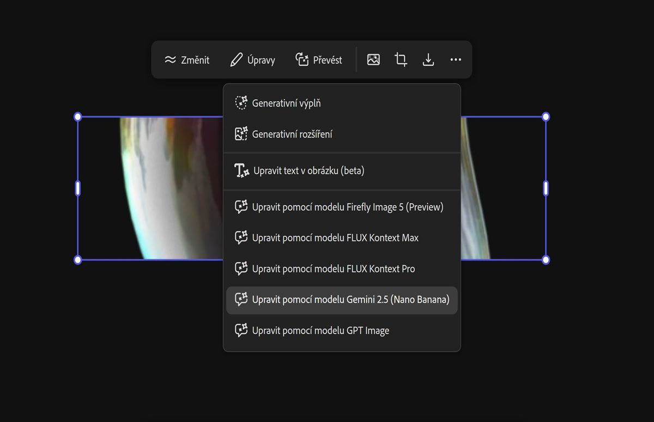Select edit with Firefly Image 5 (Preview)
654x422 pixels.
342,207
